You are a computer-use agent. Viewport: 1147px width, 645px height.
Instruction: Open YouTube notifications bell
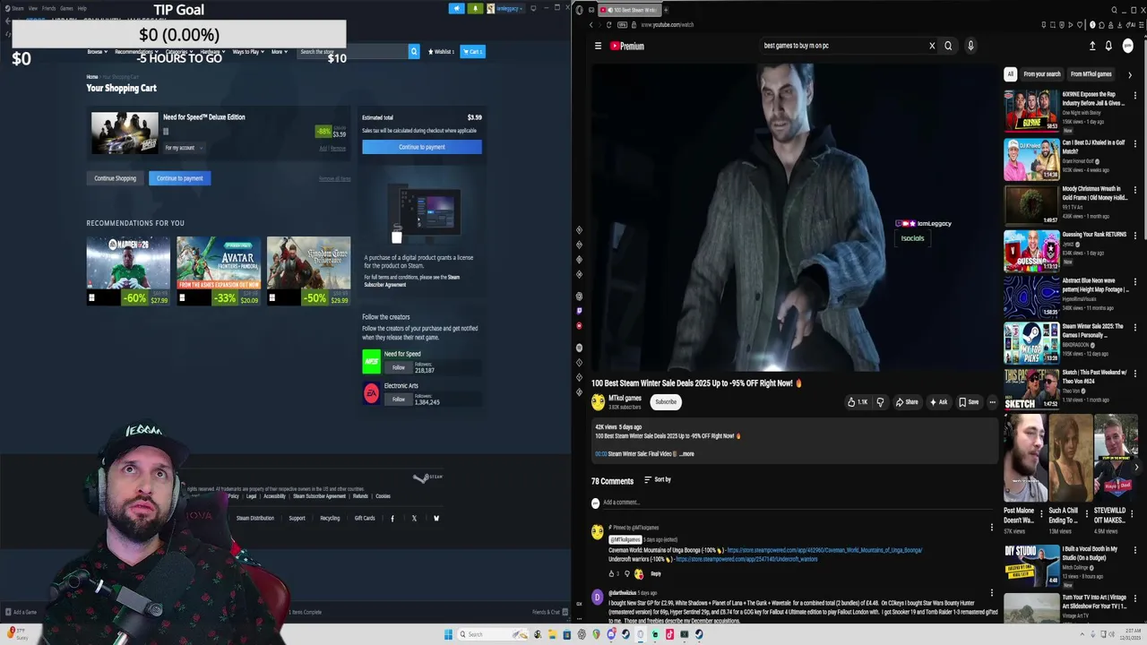(x=1108, y=46)
